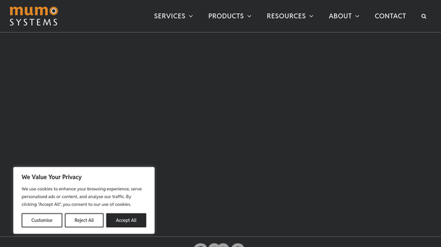This screenshot has width=441, height=247.
Task: Click the leftmost round footer social icon
Action: click(200, 245)
